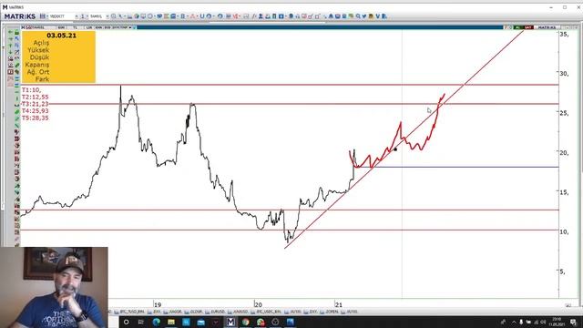Viewport: 583px width, 328px height.
Task: Open the symbol dropdown arrow in main toolbar
Action: click(x=77, y=16)
